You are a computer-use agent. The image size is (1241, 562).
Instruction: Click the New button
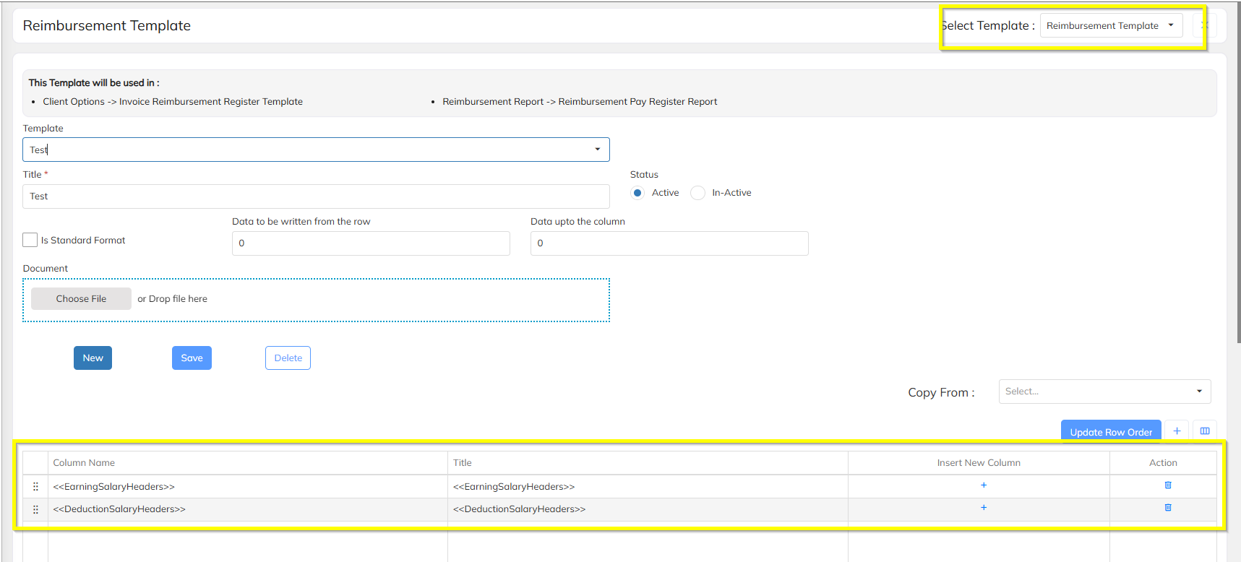pyautogui.click(x=93, y=358)
